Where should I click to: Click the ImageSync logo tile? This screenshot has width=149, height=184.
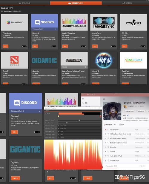pyautogui.click(x=104, y=22)
